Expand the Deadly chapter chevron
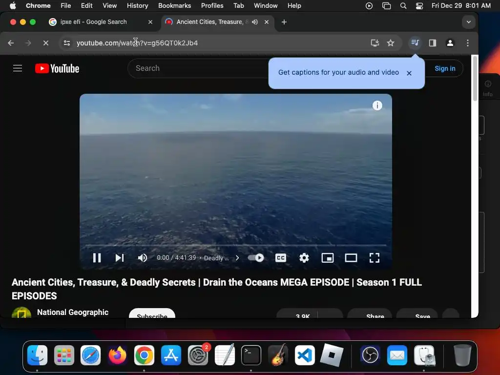The image size is (500, 375). click(x=237, y=258)
